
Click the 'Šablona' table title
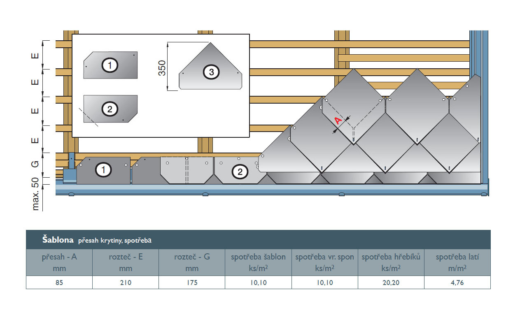pos(58,239)
